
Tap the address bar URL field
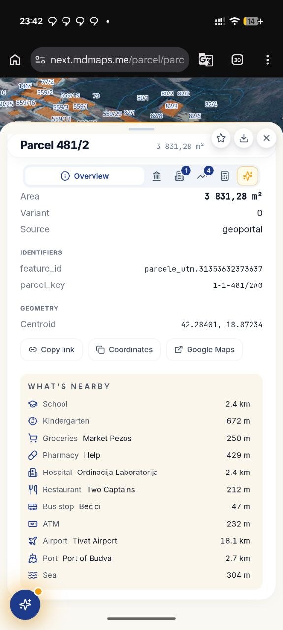(110, 60)
